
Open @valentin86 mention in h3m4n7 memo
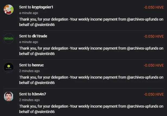pyautogui.click(x=44, y=112)
